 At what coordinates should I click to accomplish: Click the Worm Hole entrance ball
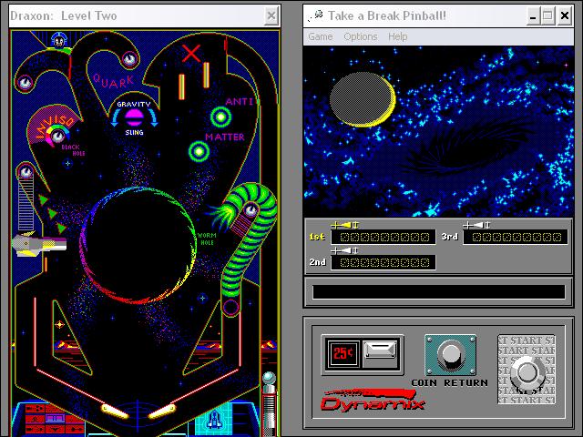[x=251, y=210]
